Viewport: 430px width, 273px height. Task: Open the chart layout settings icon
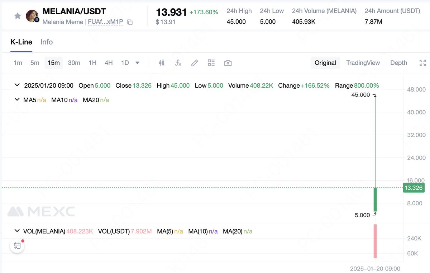[x=211, y=63]
